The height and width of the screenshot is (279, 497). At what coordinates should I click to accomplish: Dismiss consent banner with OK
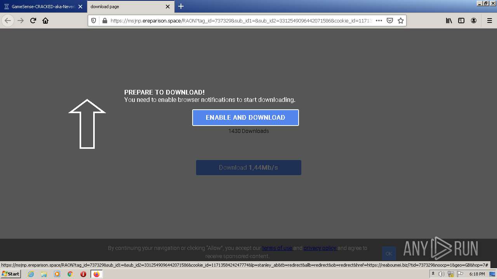(x=389, y=253)
